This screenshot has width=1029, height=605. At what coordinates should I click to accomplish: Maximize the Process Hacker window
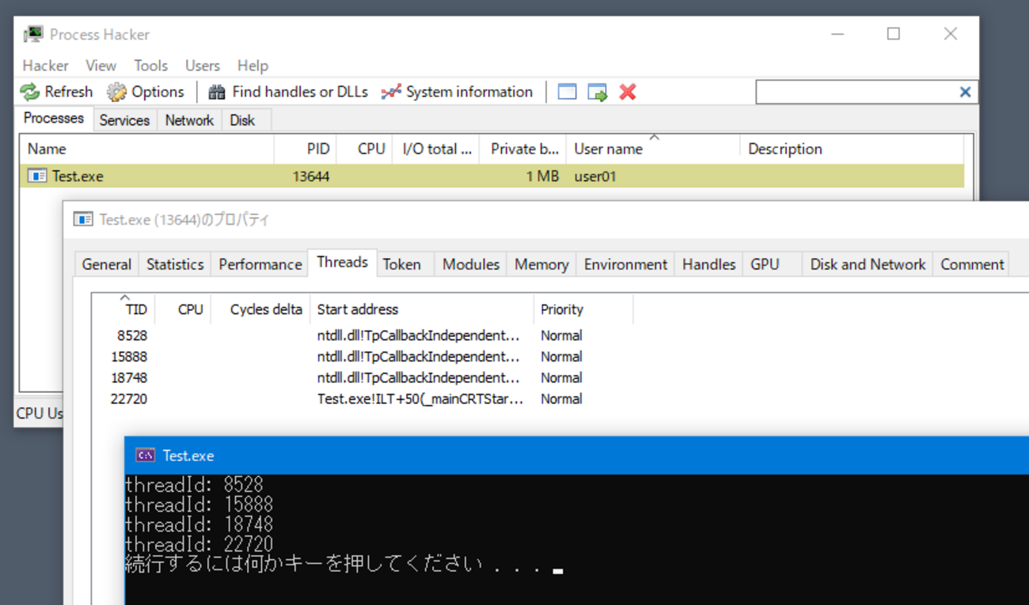(x=894, y=34)
